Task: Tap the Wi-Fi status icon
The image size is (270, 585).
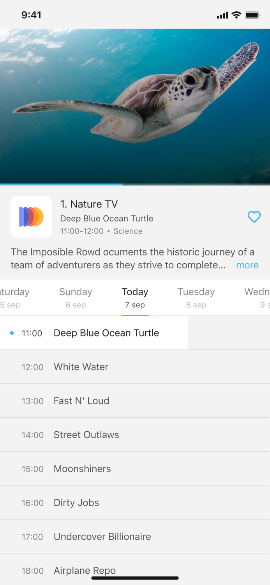Action: point(236,15)
